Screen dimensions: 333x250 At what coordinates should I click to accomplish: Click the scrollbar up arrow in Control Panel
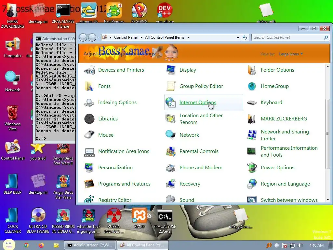tap(328, 66)
